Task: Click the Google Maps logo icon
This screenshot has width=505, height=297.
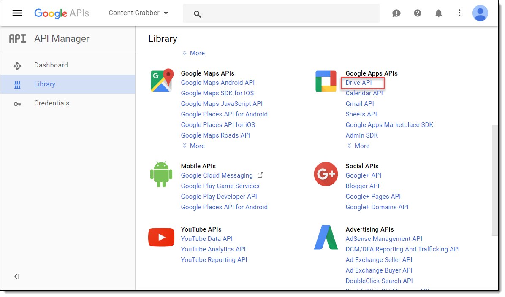Action: (x=162, y=80)
